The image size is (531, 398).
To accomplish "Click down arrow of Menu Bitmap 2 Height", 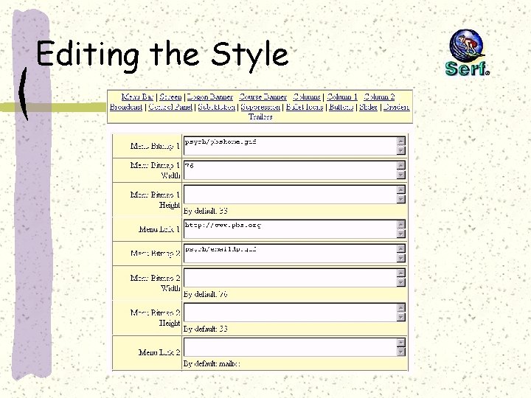I will [401, 317].
